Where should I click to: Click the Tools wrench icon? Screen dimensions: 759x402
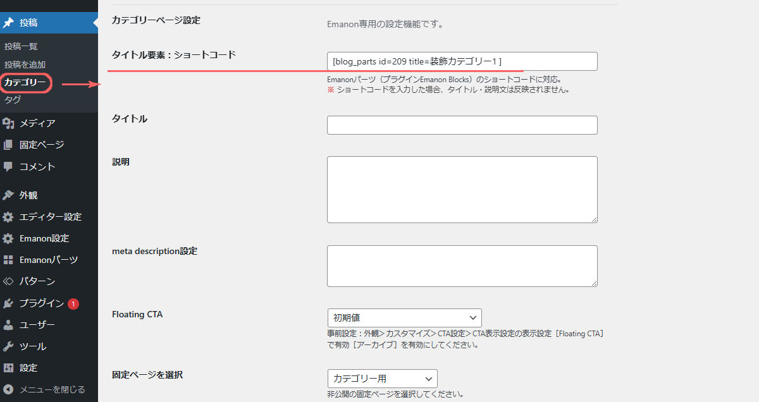click(8, 346)
